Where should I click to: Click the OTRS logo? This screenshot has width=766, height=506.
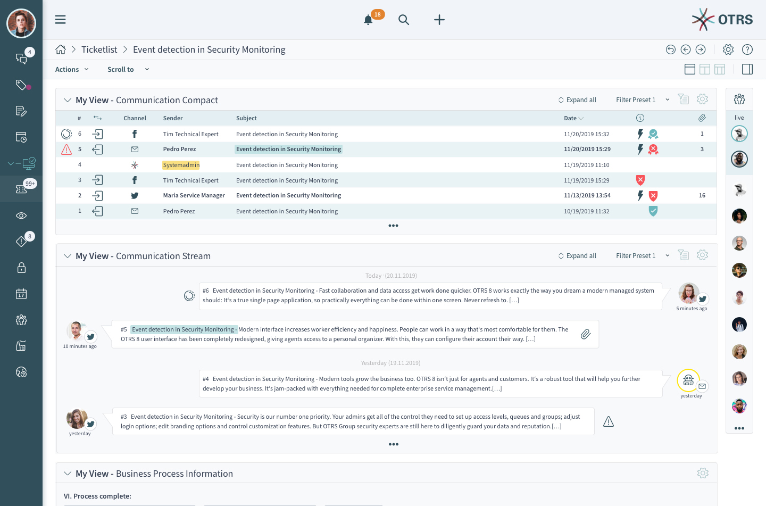722,20
